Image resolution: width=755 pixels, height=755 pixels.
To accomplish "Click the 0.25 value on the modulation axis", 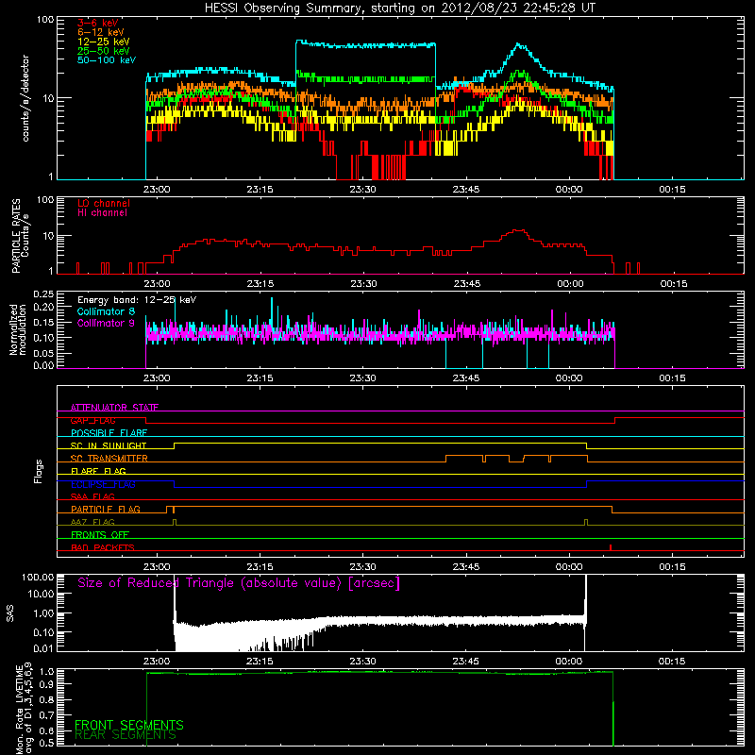I will (43, 294).
